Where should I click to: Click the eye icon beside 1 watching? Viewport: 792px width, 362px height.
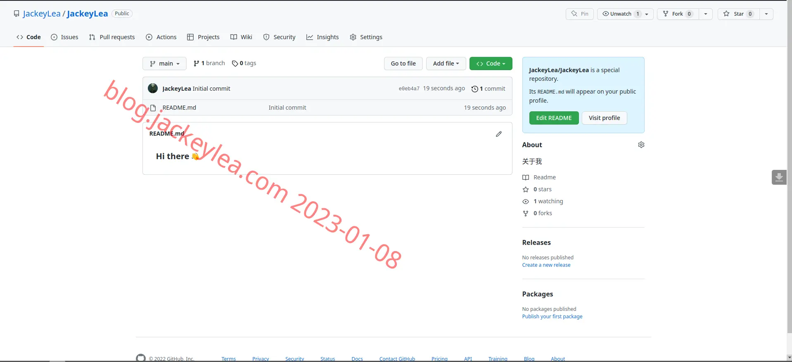tap(526, 201)
